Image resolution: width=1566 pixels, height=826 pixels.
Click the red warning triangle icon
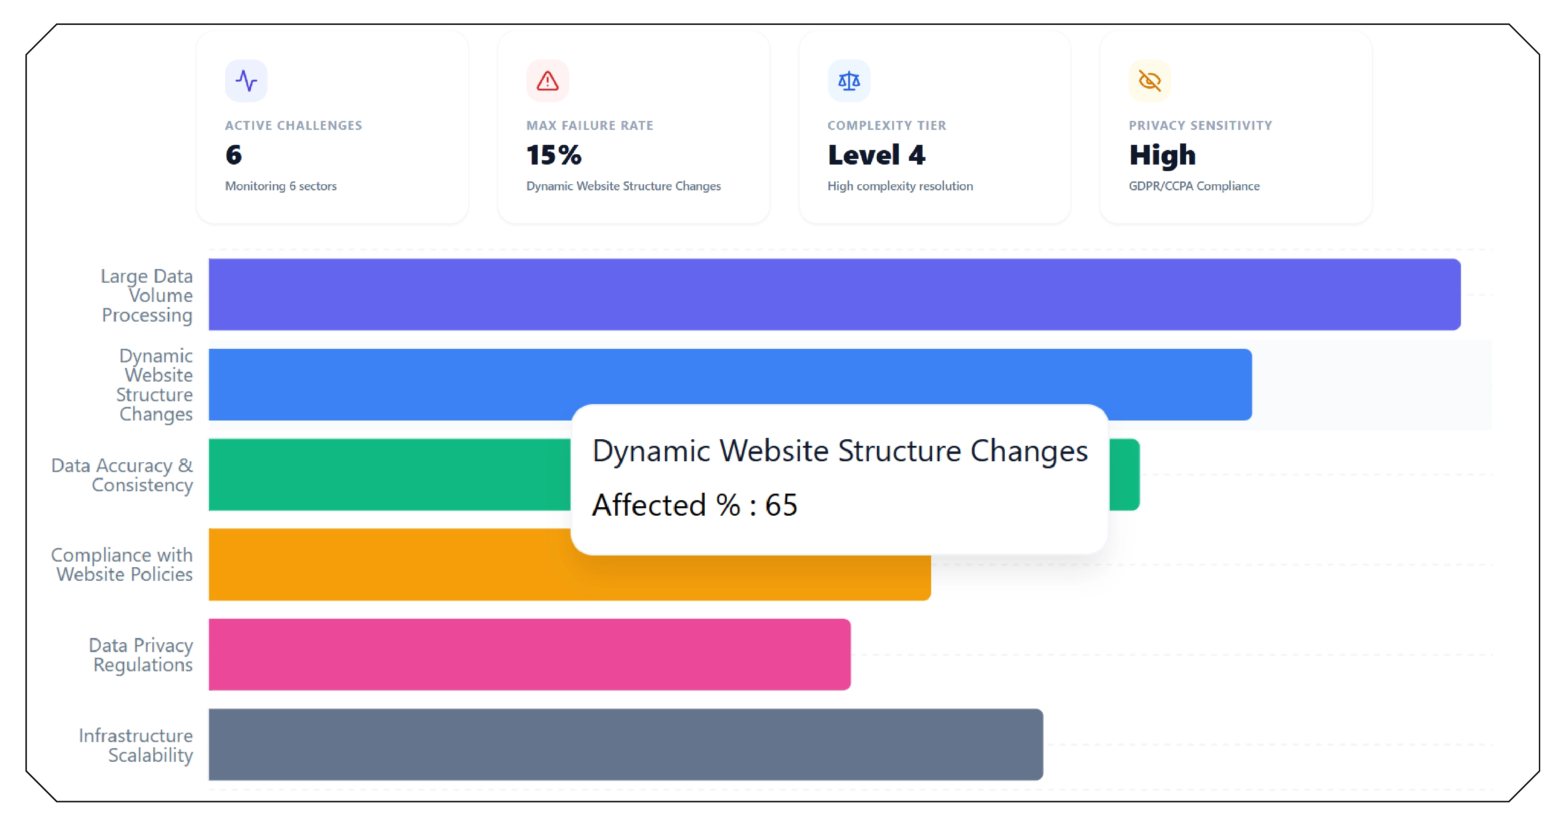click(547, 80)
